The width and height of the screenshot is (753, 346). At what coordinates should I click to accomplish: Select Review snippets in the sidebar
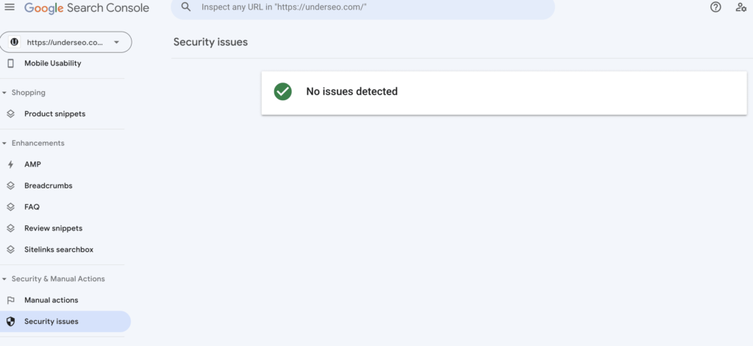[53, 229]
